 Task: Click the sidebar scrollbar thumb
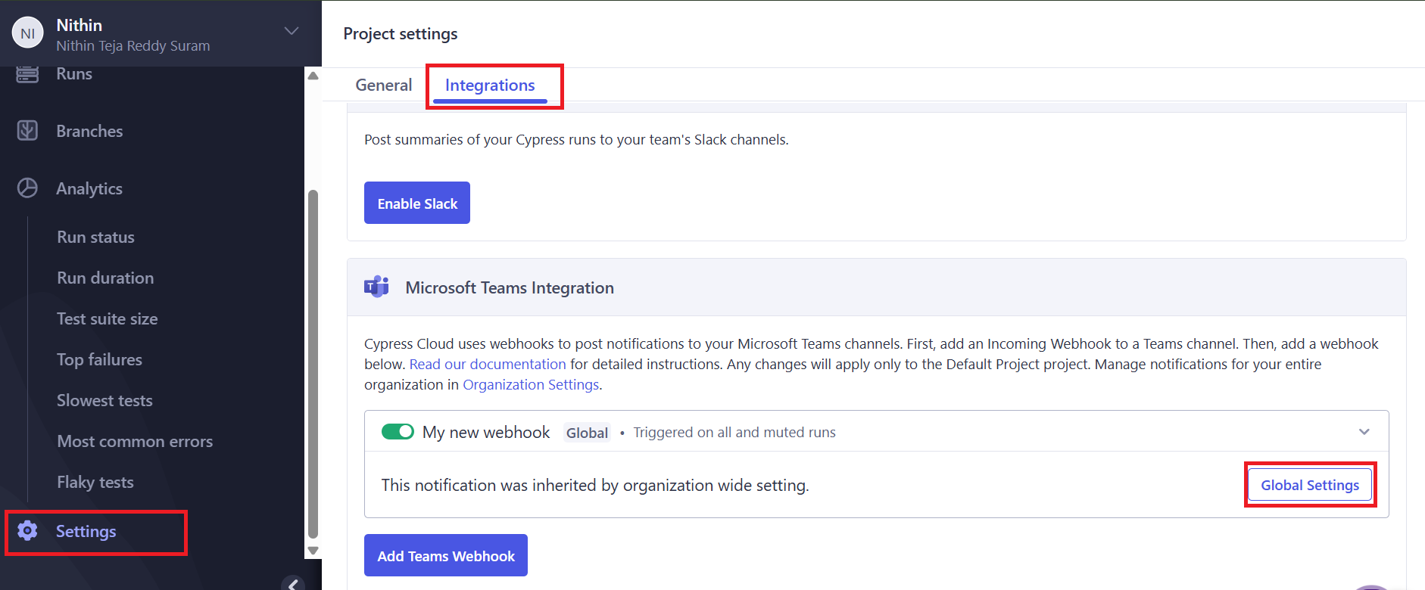(x=313, y=363)
